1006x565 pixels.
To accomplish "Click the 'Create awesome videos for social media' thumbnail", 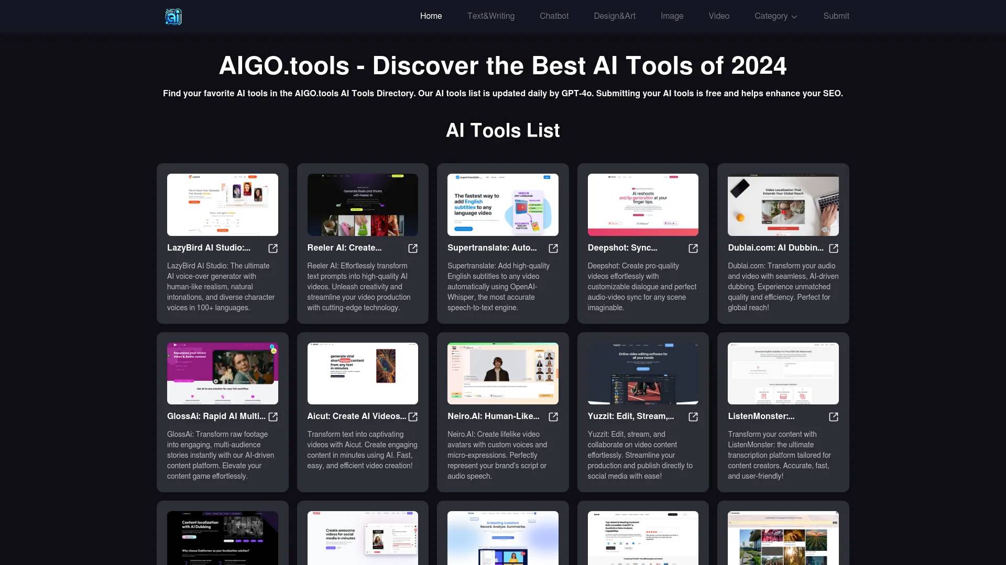I will tap(363, 538).
